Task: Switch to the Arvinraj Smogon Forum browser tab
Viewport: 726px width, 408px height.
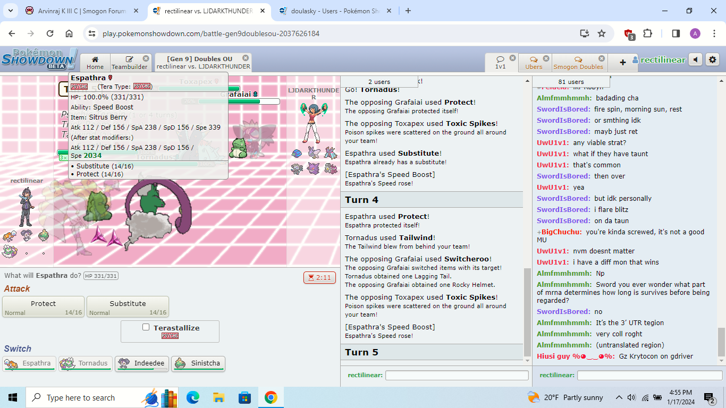Action: tap(82, 11)
